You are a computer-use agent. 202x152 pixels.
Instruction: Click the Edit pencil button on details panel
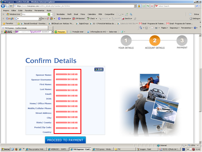[99, 70]
